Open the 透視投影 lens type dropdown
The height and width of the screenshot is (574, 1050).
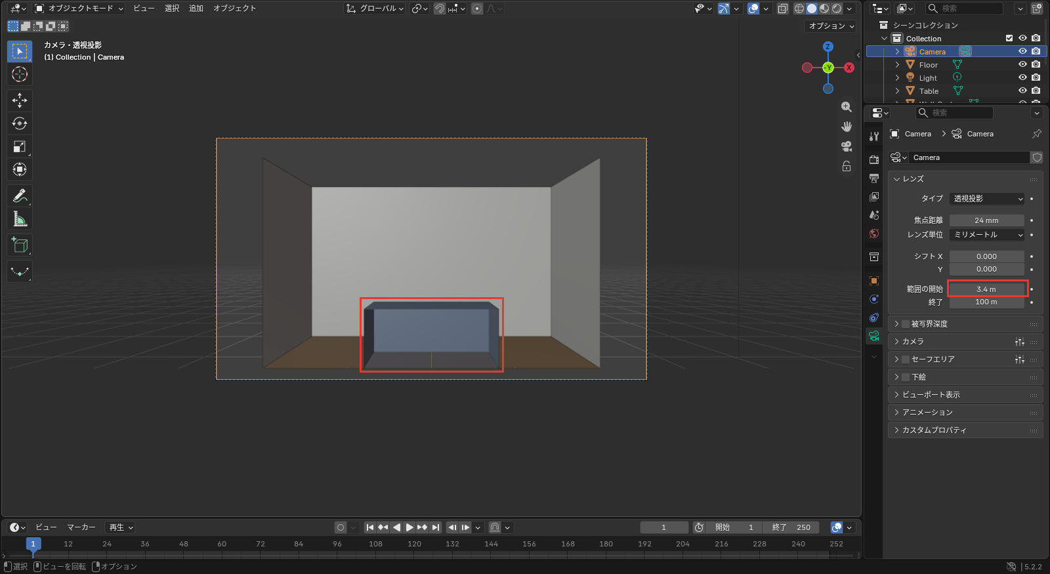(987, 199)
